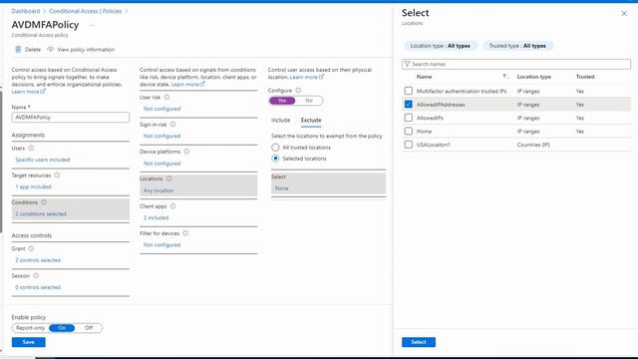Click the Dashboard breadcrumb

pyautogui.click(x=26, y=11)
